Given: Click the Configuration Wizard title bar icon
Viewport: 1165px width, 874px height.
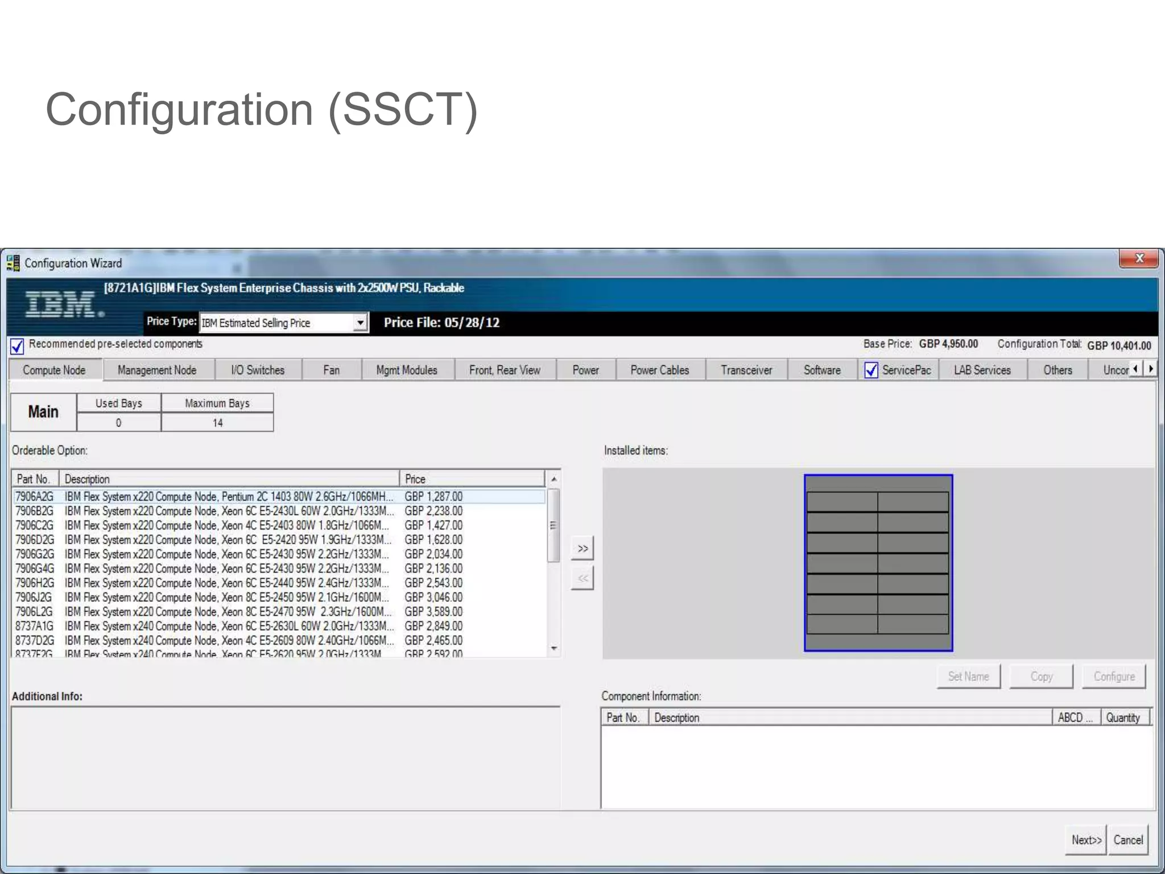Looking at the screenshot, I should 13,263.
